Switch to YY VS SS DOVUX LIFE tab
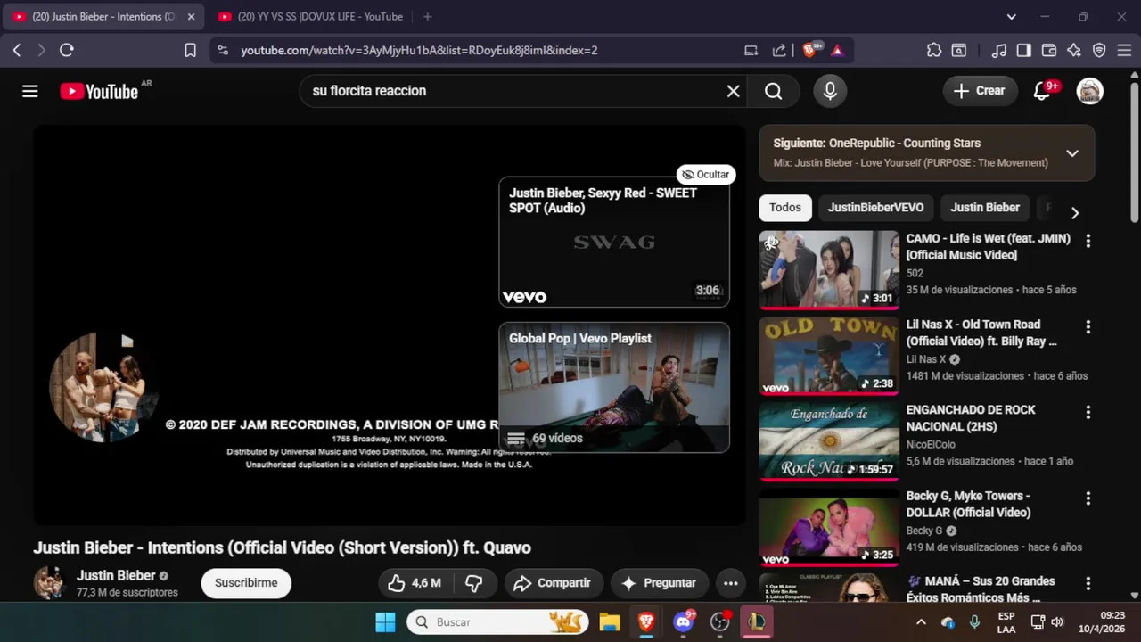This screenshot has height=642, width=1141. coord(311,17)
